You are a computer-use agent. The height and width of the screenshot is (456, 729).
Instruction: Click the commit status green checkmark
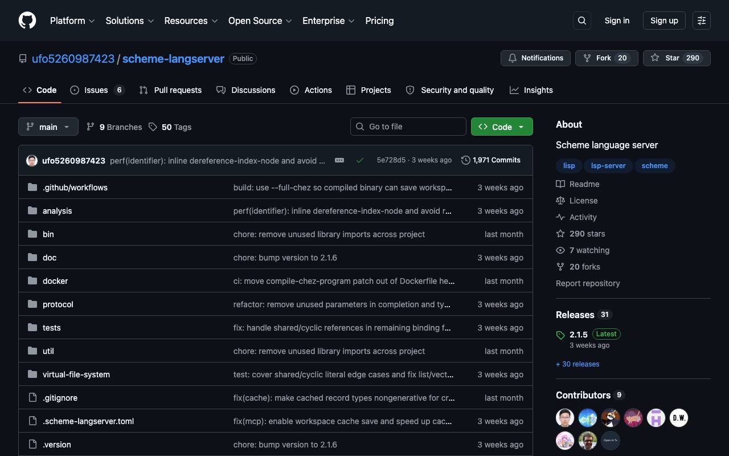[x=360, y=160]
